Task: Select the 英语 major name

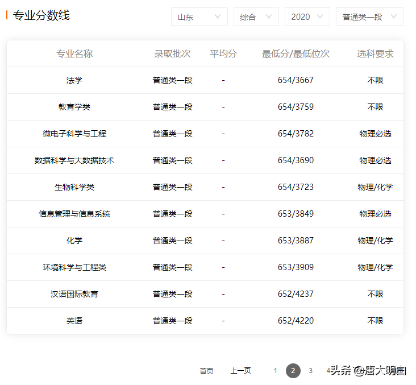Action: (x=74, y=321)
